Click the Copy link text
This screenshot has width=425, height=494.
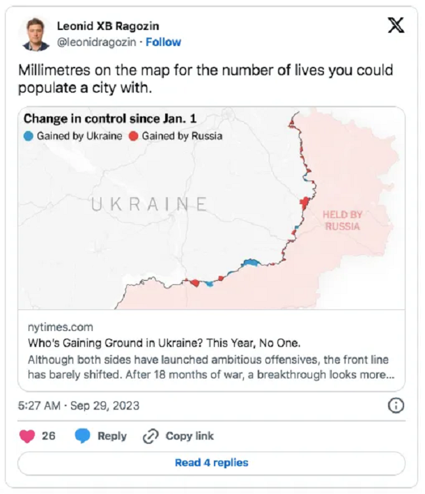190,436
